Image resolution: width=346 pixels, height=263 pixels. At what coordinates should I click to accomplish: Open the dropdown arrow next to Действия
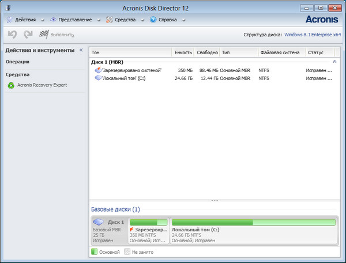[x=43, y=20]
